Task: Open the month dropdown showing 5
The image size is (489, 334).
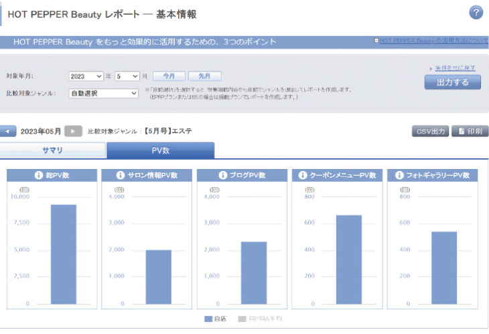Action: (x=127, y=76)
